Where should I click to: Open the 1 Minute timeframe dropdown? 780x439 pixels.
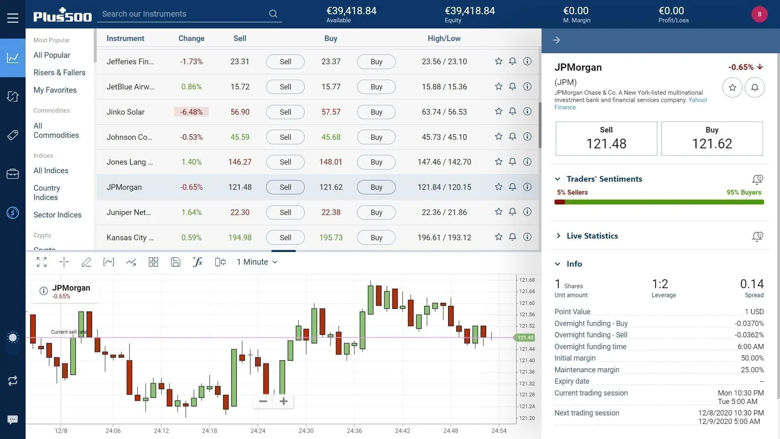pyautogui.click(x=257, y=262)
